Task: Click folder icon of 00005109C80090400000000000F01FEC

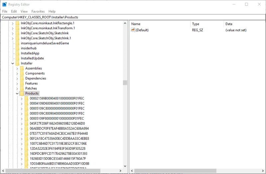Action: [26, 113]
